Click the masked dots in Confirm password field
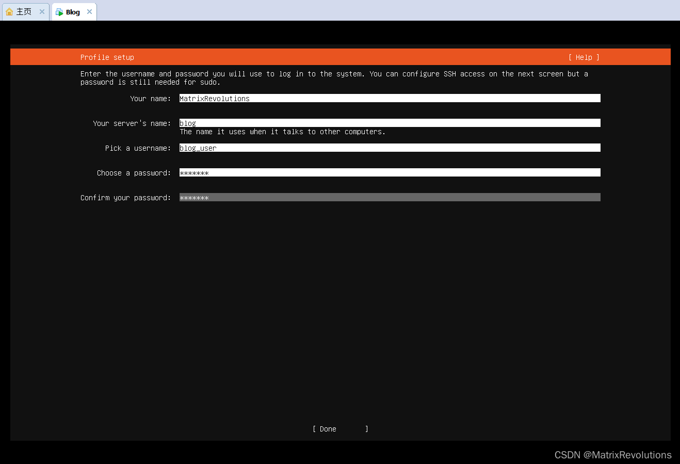This screenshot has width=680, height=464. click(194, 197)
